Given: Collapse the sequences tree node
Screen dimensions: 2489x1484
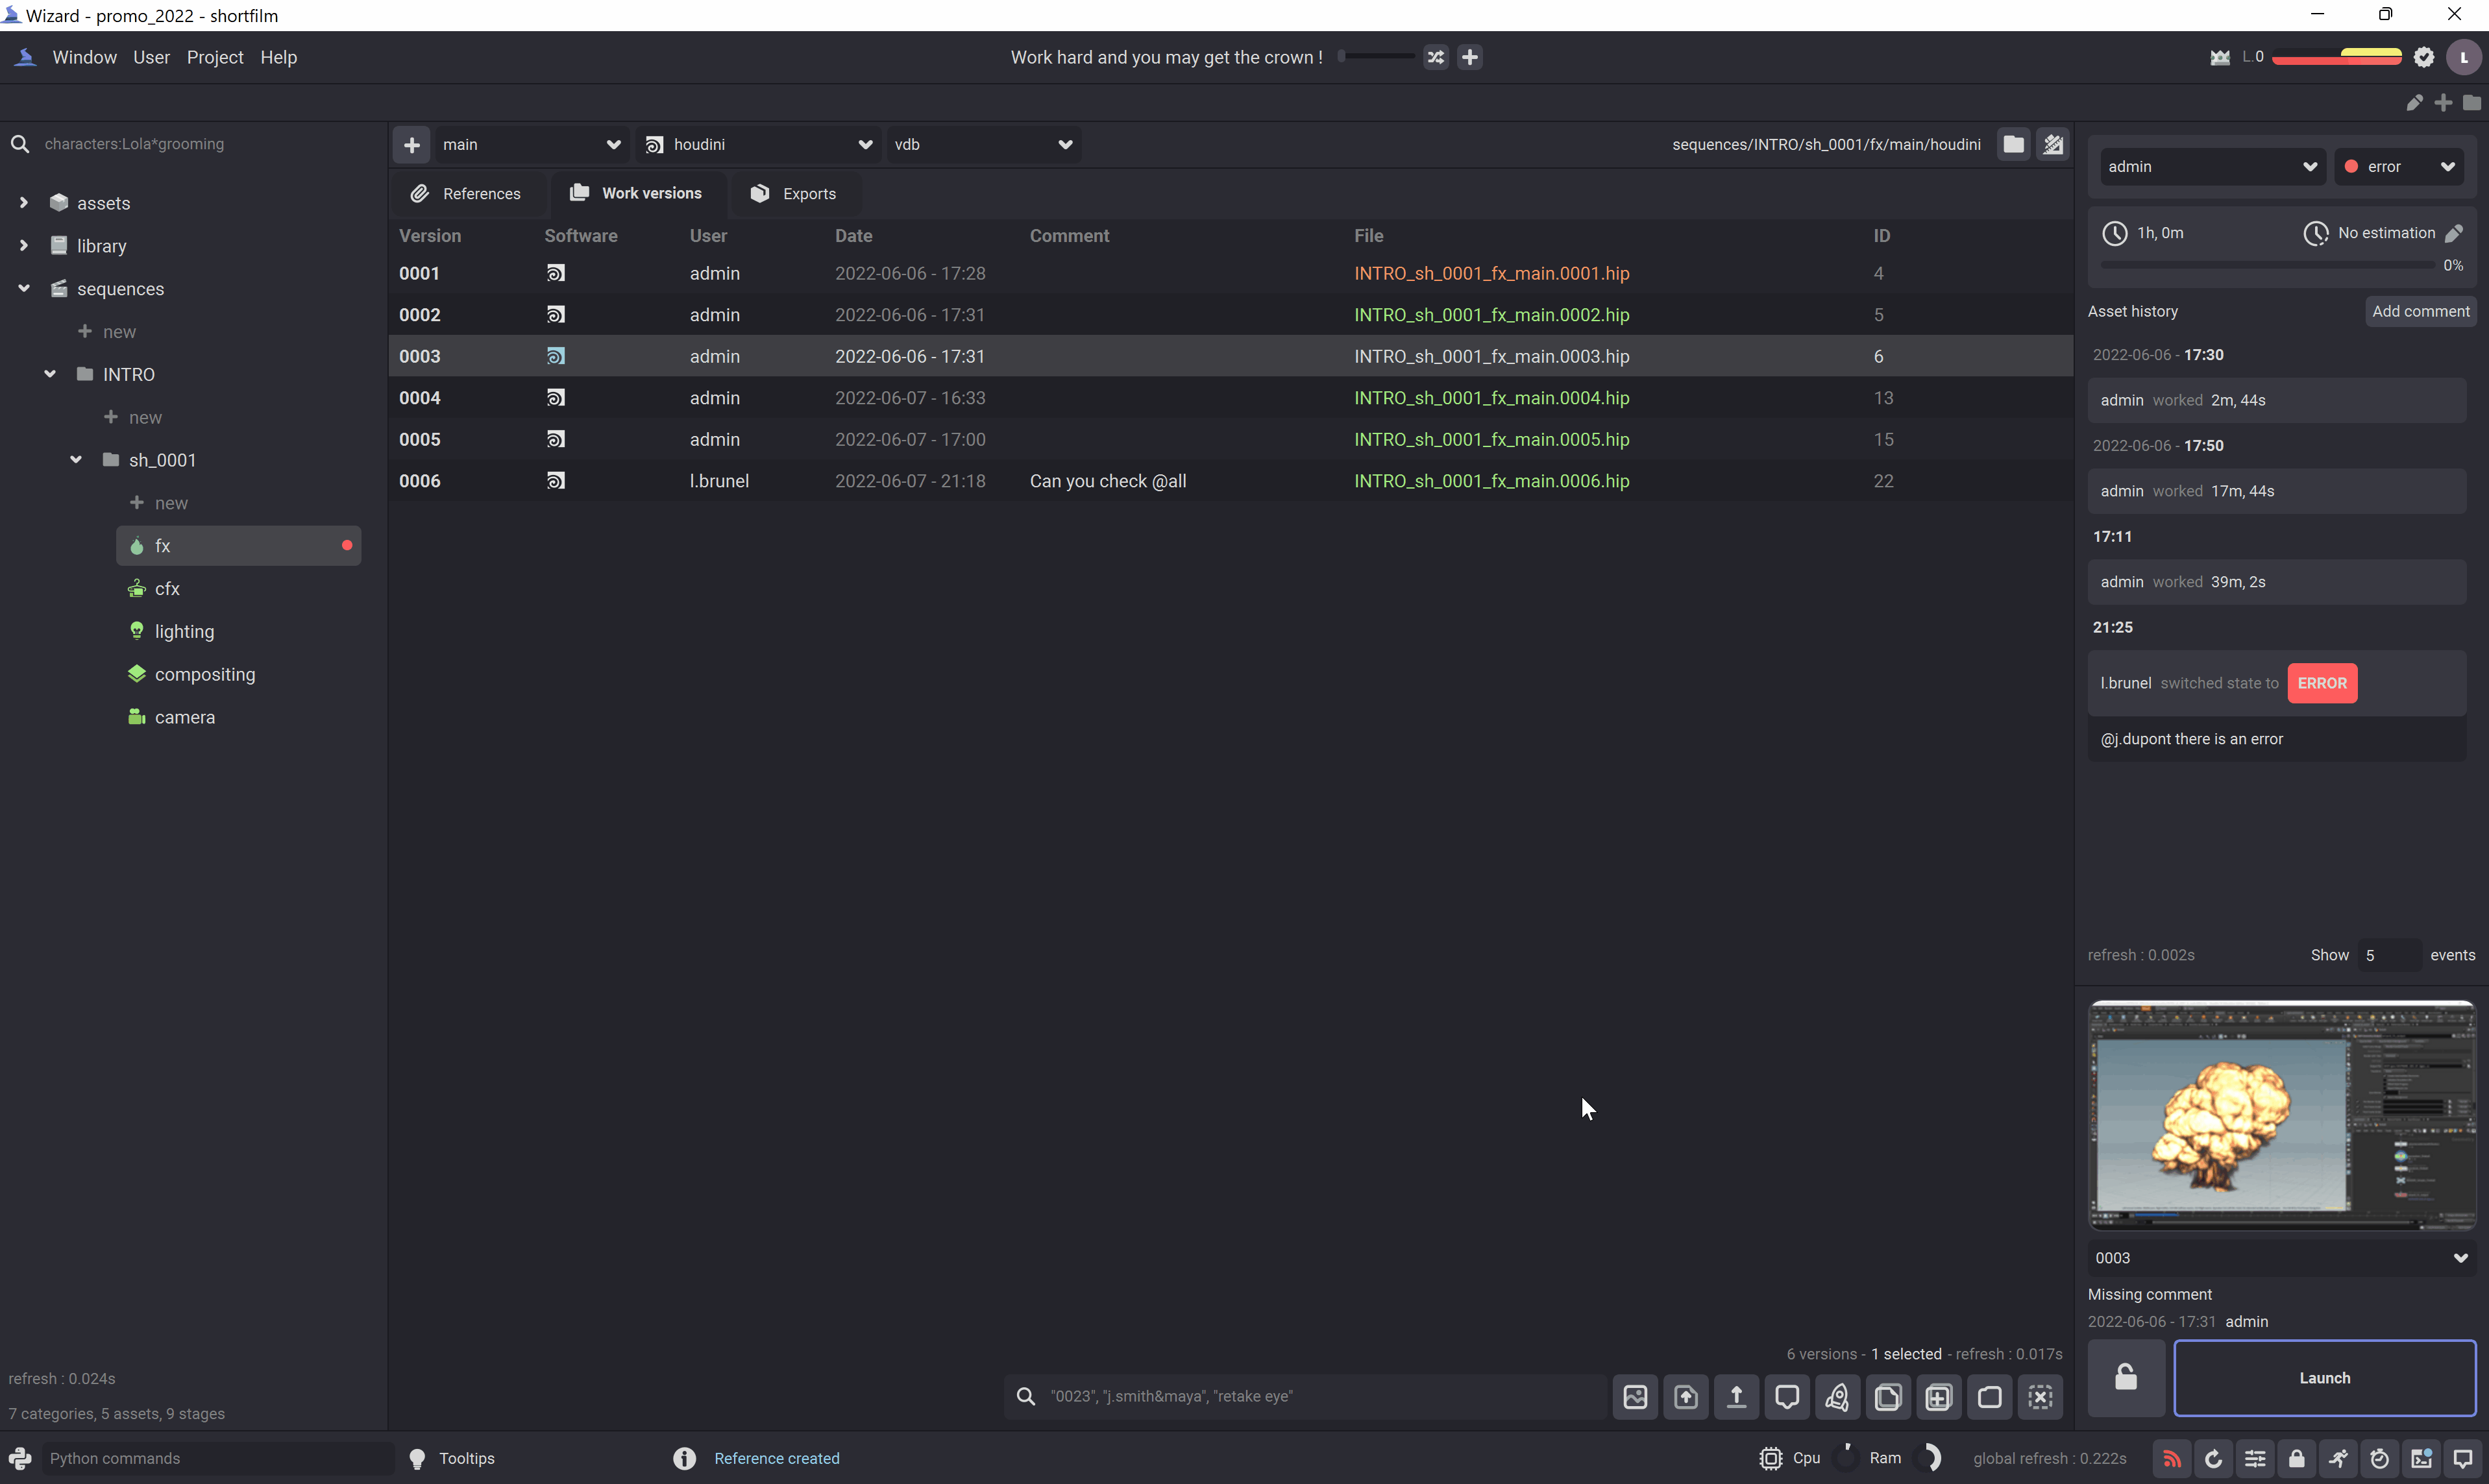Looking at the screenshot, I should click(x=23, y=288).
